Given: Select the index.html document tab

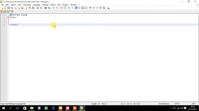Looking at the screenshot, I should (6, 12).
